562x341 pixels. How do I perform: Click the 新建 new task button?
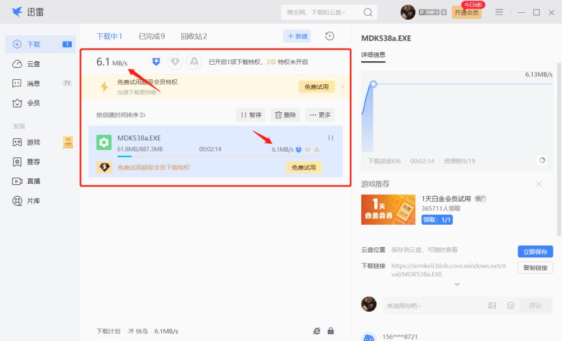coord(297,36)
